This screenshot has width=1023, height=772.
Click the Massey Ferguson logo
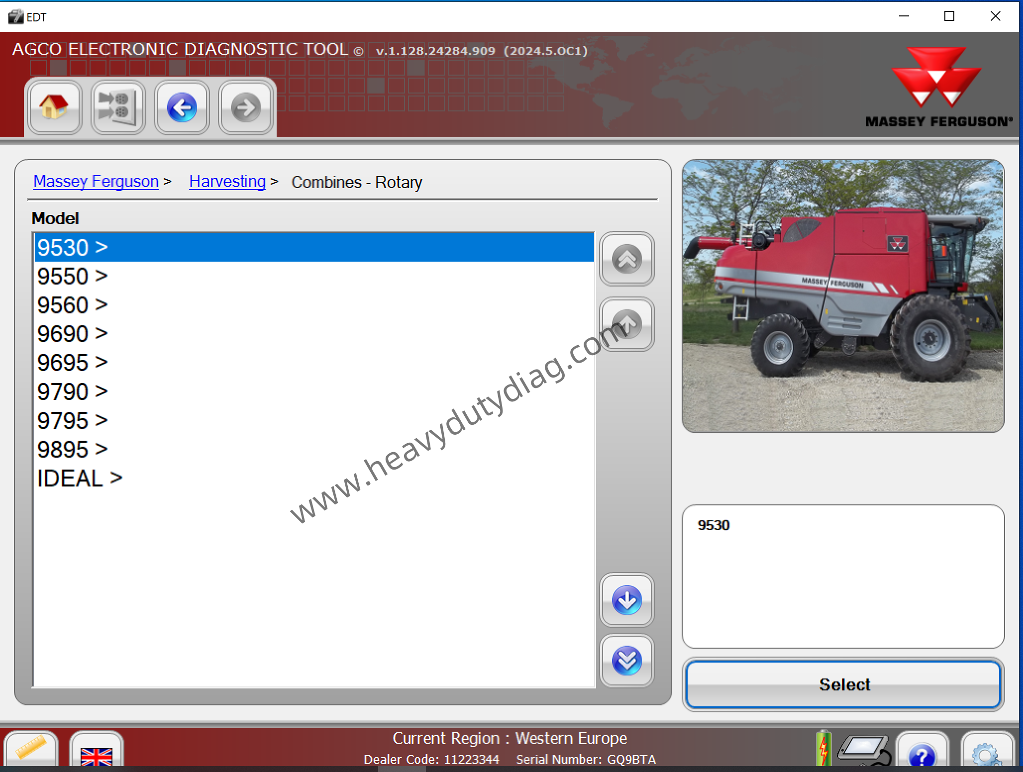coord(938,87)
